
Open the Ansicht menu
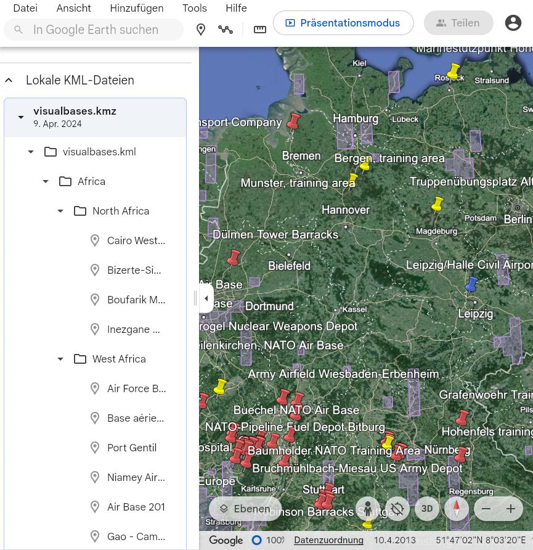click(x=73, y=8)
